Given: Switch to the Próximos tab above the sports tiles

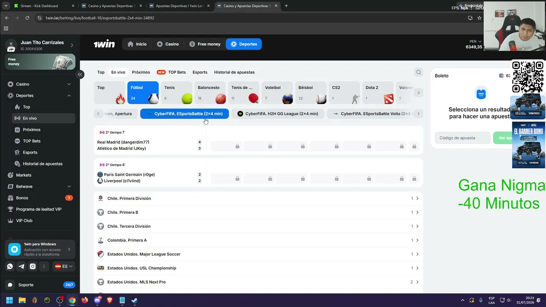Looking at the screenshot, I should tap(141, 72).
